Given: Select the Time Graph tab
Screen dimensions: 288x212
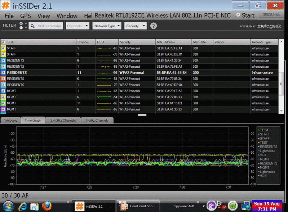Looking at the screenshot, I should point(33,120).
